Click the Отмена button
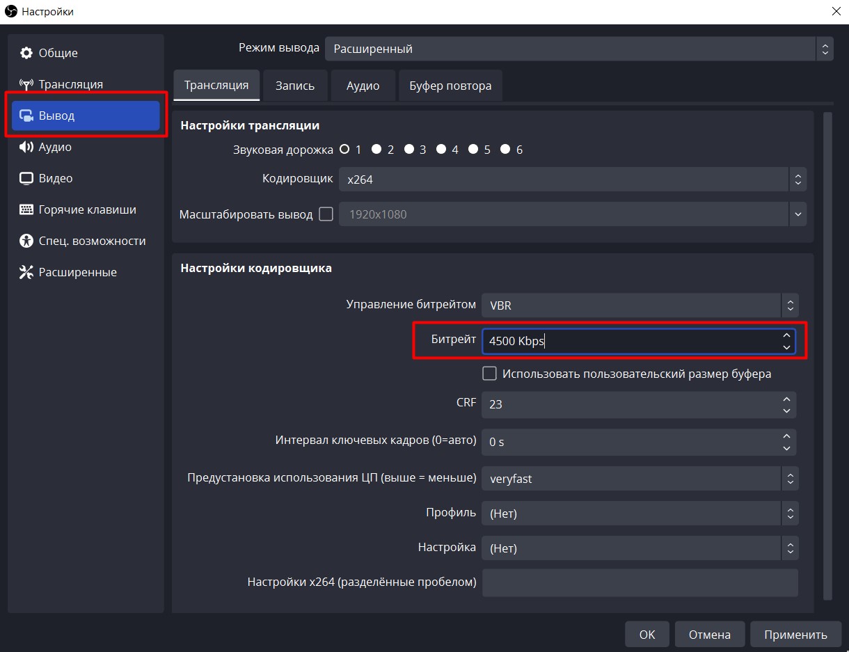The image size is (849, 652). (x=709, y=635)
